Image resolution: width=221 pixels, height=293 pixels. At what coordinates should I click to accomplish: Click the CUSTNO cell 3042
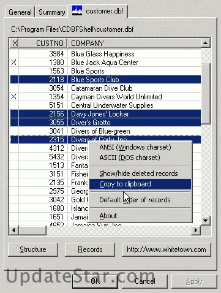tap(43, 200)
